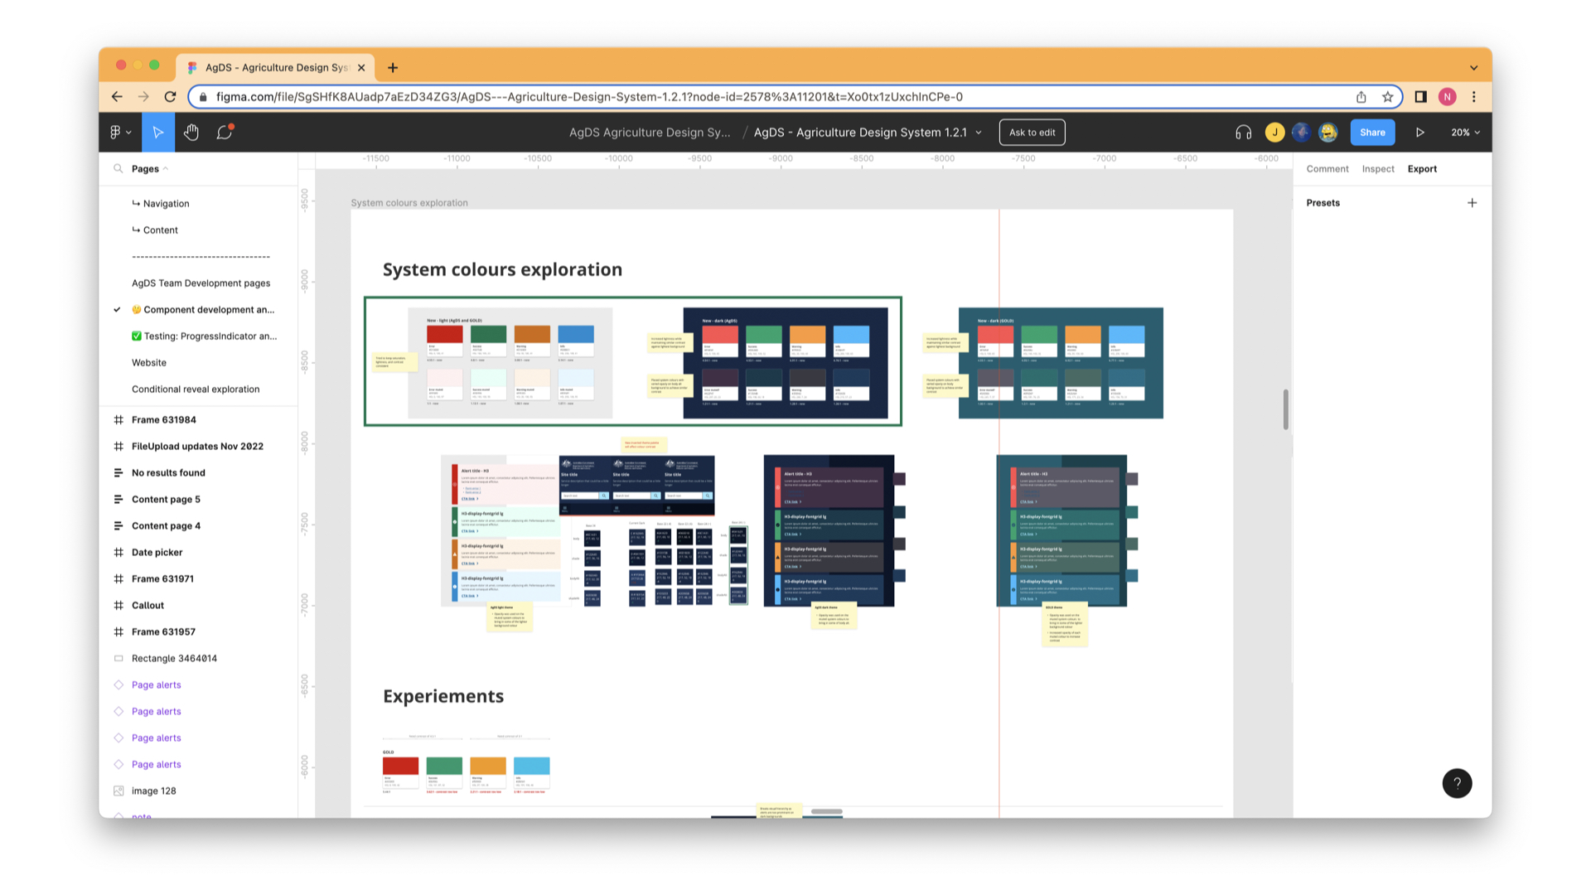Click the headphones audio icon

pyautogui.click(x=1243, y=133)
